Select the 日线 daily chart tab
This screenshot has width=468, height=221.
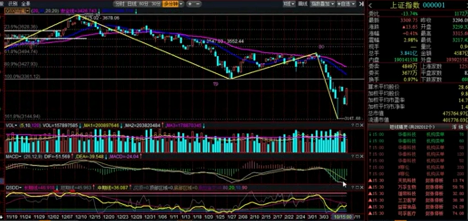point(132,4)
